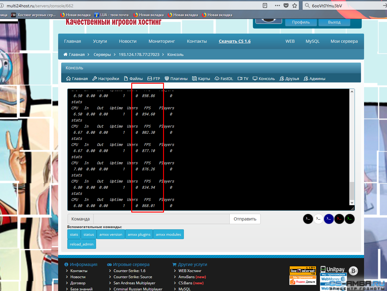
Task: Open the Плагины plugins tab
Action: click(x=176, y=78)
